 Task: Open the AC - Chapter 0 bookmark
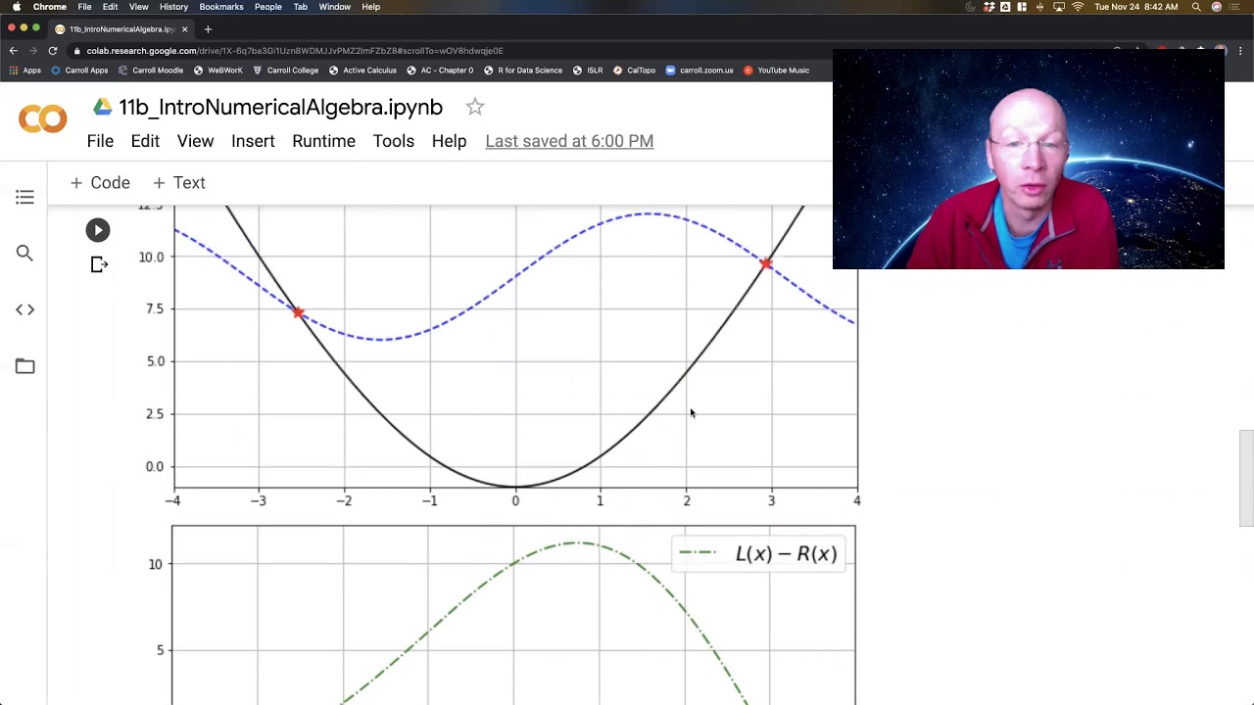[440, 70]
